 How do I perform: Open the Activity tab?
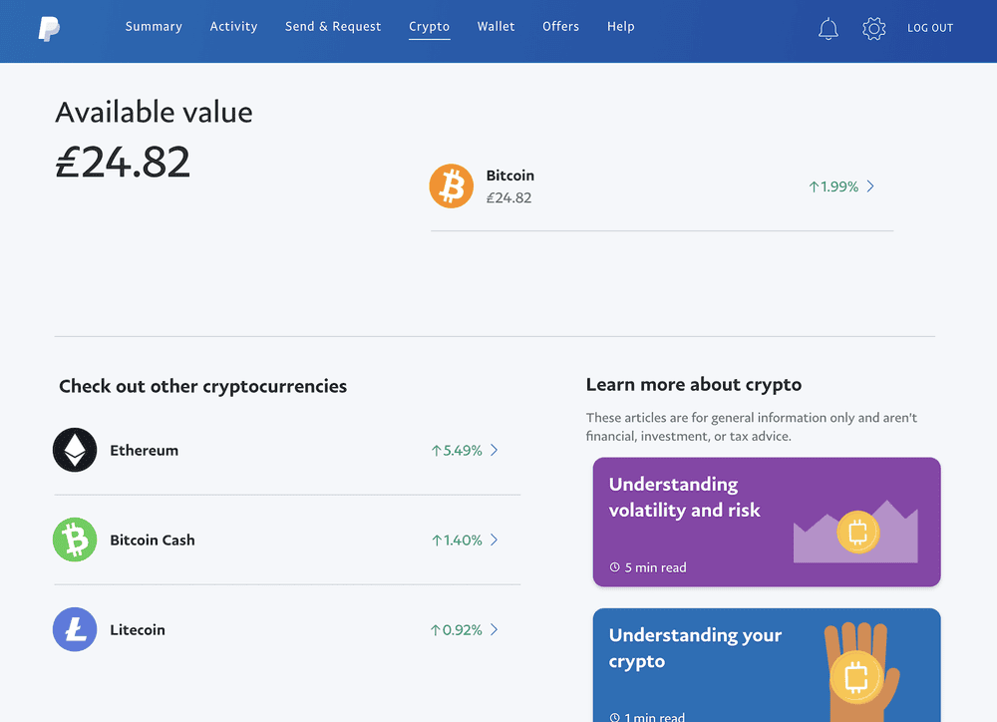tap(233, 27)
